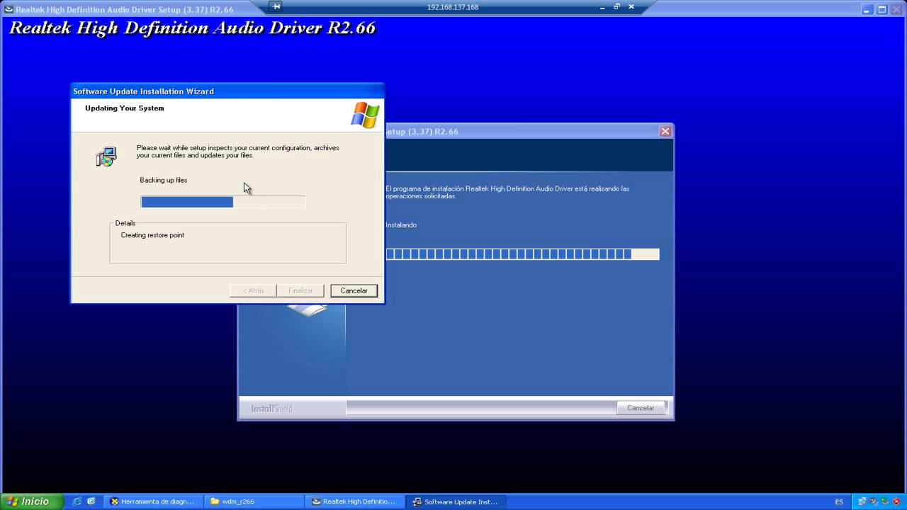
Task: Minimize the 192.168.137.168 remote session bar
Action: (x=601, y=6)
